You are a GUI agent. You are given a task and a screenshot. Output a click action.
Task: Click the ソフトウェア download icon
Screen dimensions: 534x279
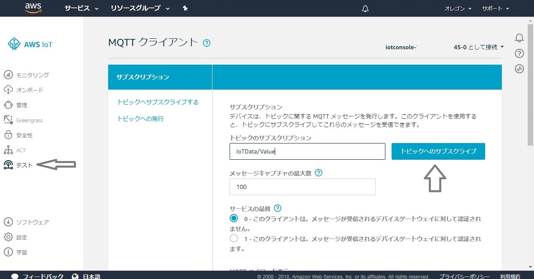tap(8, 222)
